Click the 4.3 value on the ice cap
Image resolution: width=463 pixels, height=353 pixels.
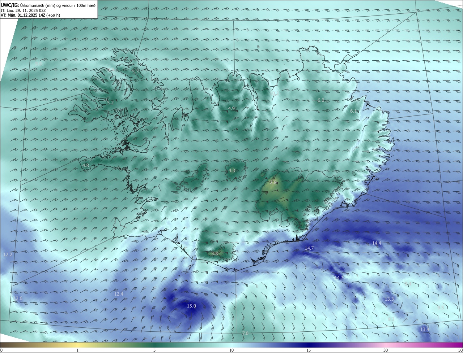pyautogui.click(x=231, y=171)
